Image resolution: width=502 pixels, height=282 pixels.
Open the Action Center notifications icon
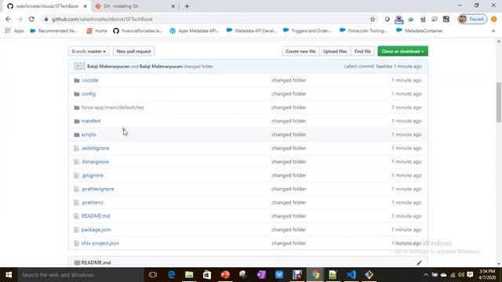[470, 275]
